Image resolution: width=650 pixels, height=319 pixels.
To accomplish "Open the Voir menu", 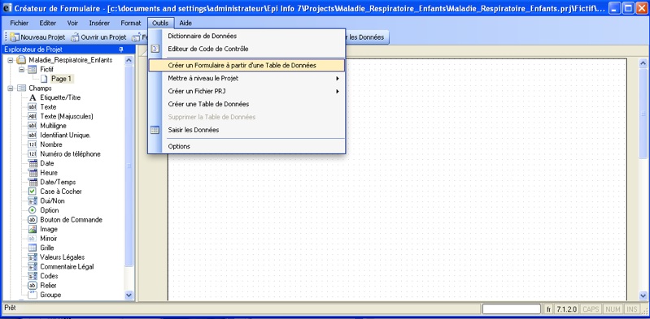I will click(72, 24).
